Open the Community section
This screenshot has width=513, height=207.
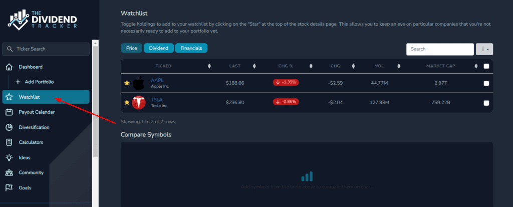click(46, 172)
